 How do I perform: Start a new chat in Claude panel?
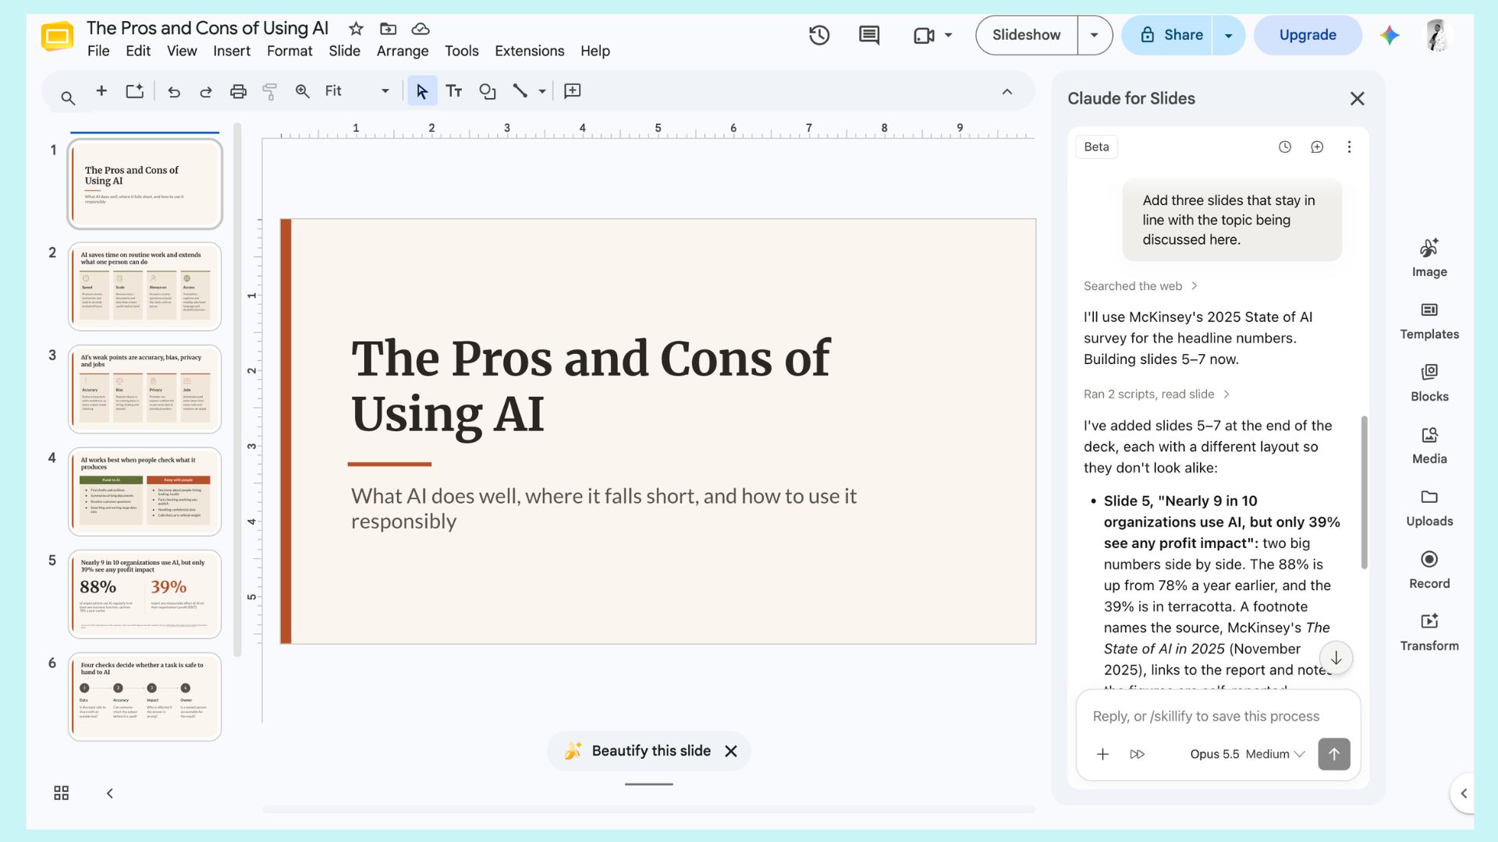tap(1317, 147)
